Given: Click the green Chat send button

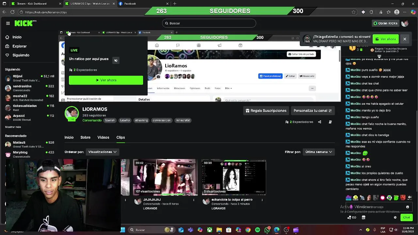Looking at the screenshot, I should (x=407, y=217).
